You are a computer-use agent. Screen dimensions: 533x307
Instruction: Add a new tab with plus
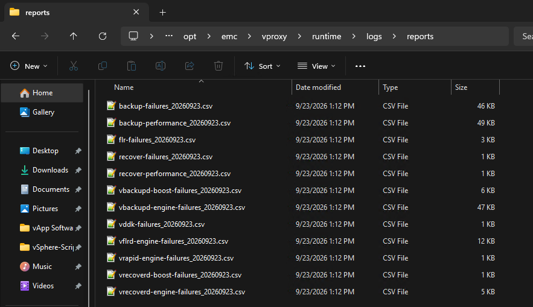click(163, 13)
